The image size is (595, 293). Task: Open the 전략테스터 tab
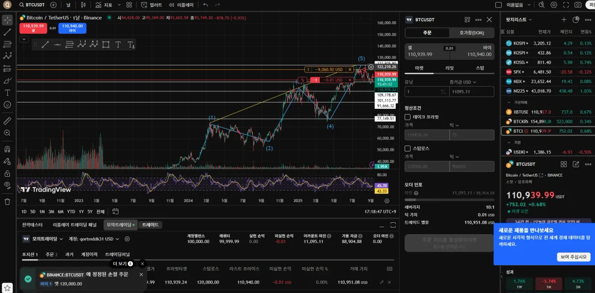(x=32, y=225)
